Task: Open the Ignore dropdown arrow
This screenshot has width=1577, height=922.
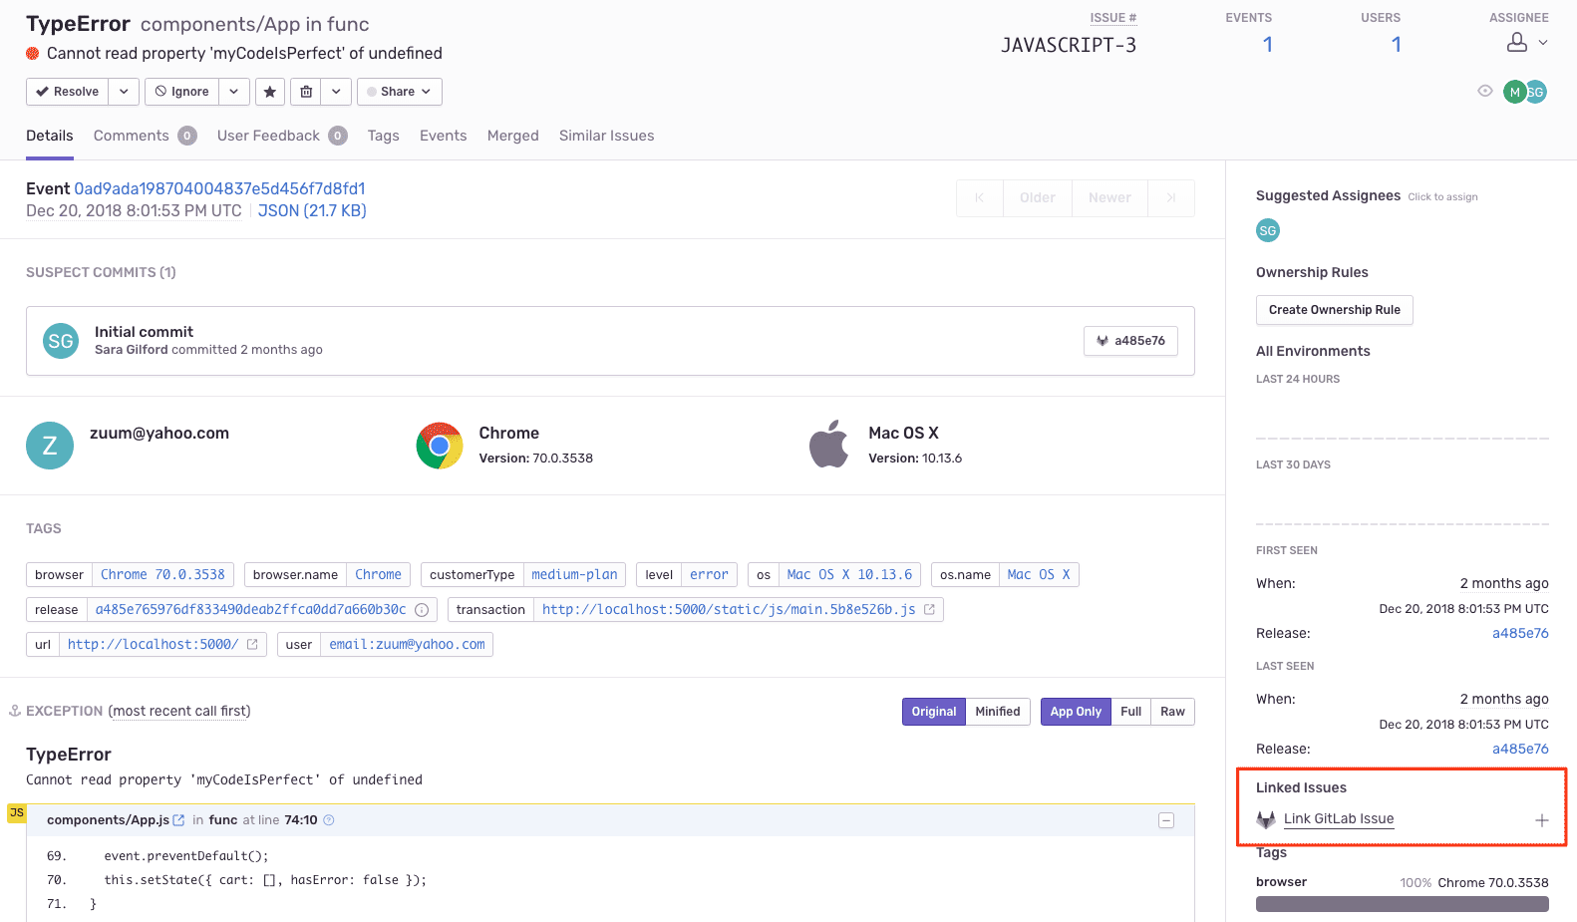Action: [233, 92]
